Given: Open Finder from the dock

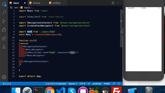Looking at the screenshot, I should point(16,90).
